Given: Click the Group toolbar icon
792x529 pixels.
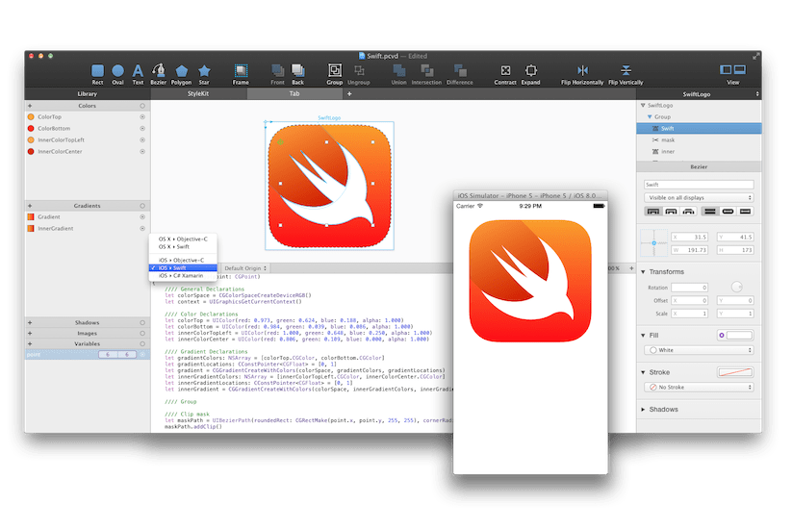Looking at the screenshot, I should point(334,74).
